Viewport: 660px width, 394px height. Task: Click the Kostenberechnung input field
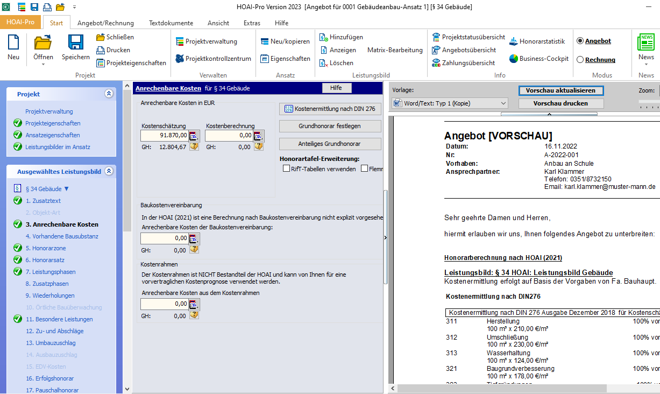click(x=229, y=136)
